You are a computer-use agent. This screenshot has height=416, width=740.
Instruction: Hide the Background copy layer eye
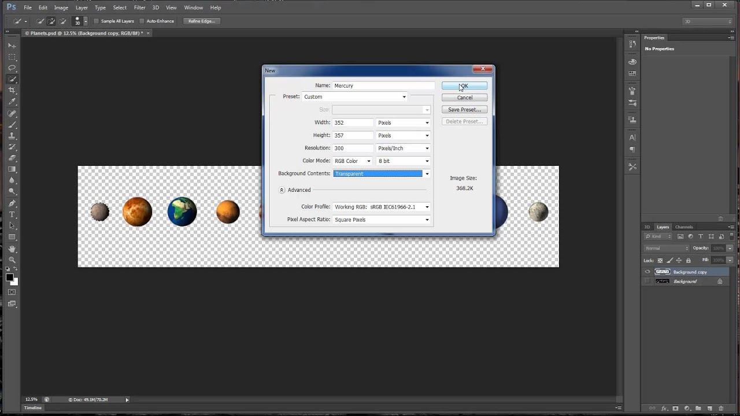(x=647, y=272)
